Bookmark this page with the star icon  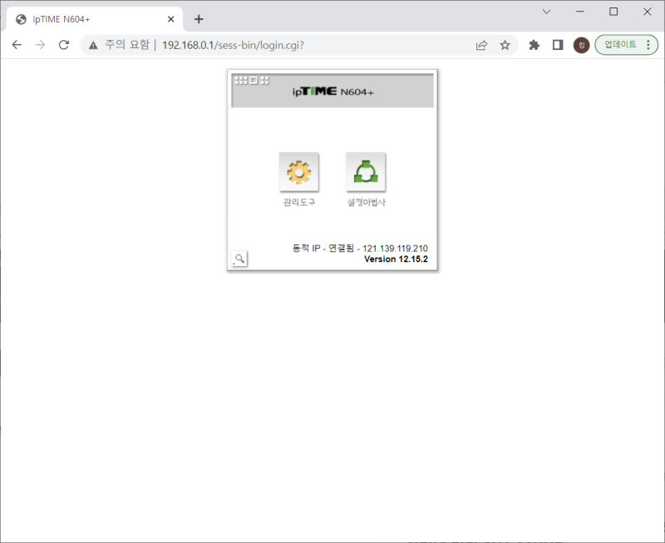(x=505, y=45)
